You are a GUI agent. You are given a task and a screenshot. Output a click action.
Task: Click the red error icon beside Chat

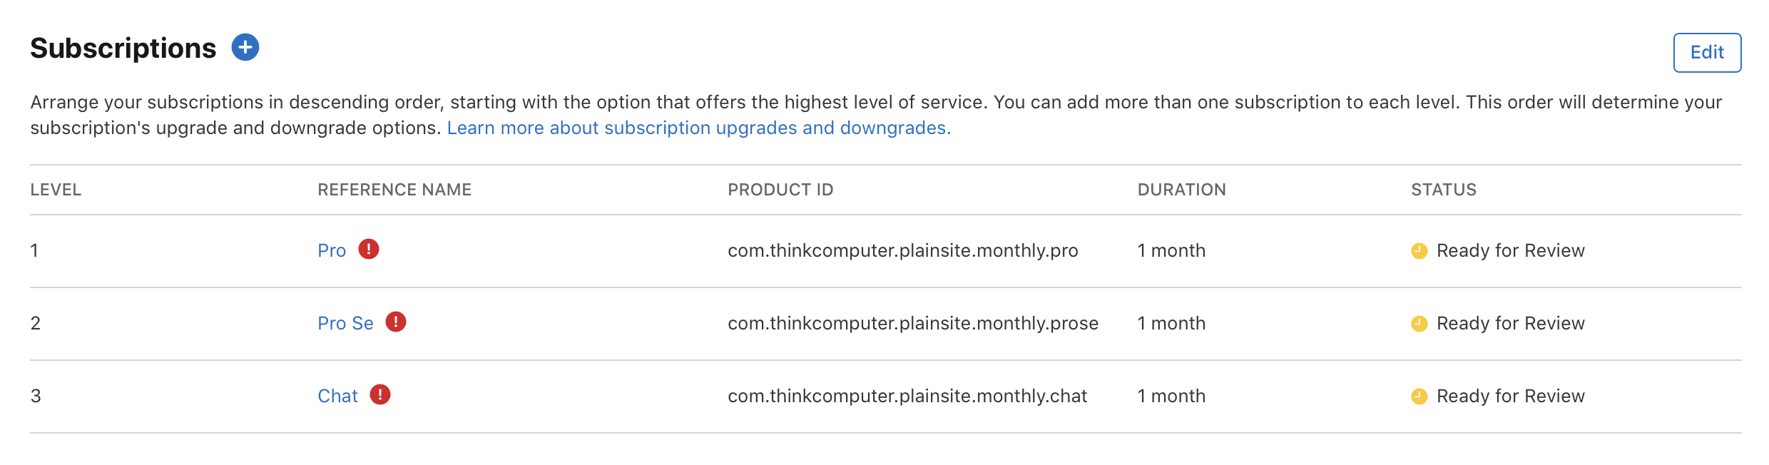click(x=380, y=394)
